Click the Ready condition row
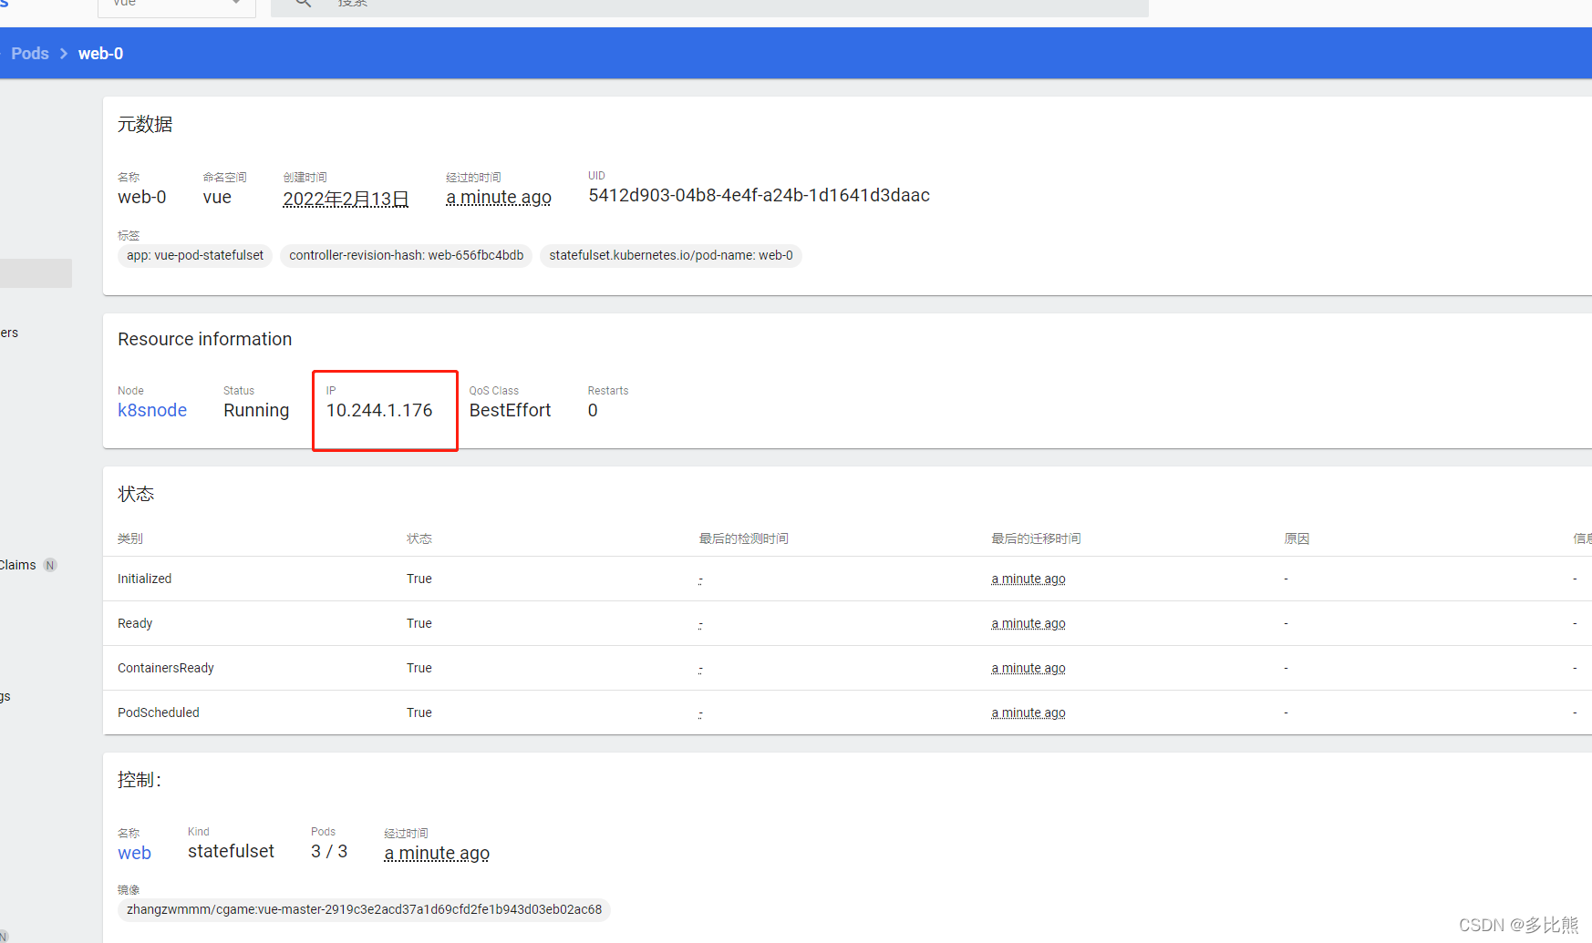 [847, 623]
